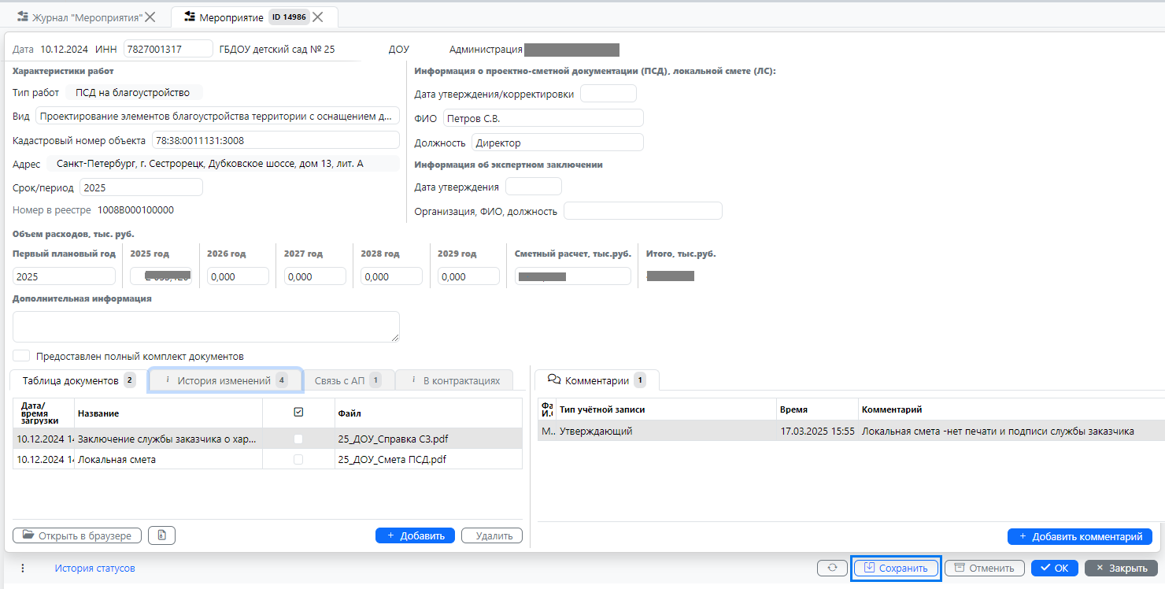Click the file icon button next to Открыть в браузере
Viewport: 1165px width, 589px height.
161,535
